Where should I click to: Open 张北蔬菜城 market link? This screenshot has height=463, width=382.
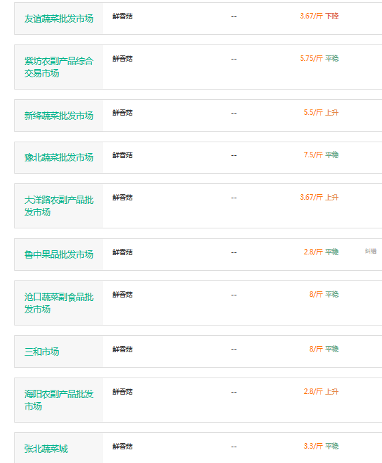point(46,449)
